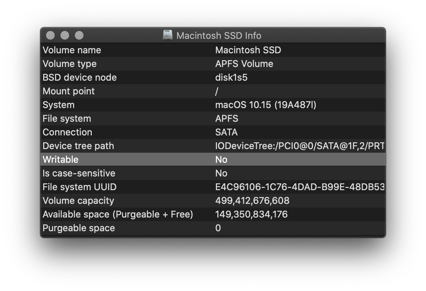The height and width of the screenshot is (291, 426).
Task: Select the 'Volume type' label
Action: [x=69, y=64]
